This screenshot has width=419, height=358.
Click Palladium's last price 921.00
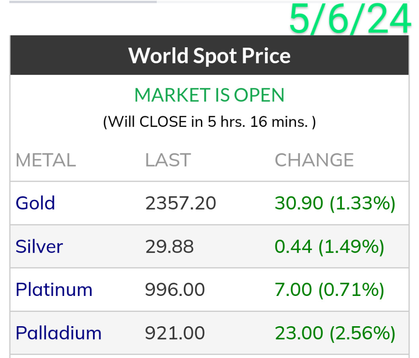point(175,333)
